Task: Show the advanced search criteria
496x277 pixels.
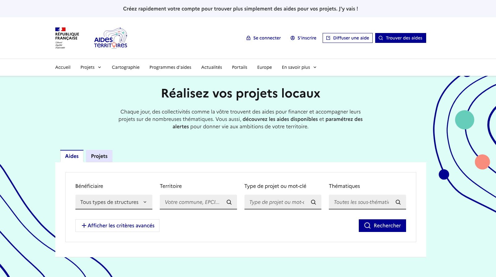Action: tap(117, 225)
